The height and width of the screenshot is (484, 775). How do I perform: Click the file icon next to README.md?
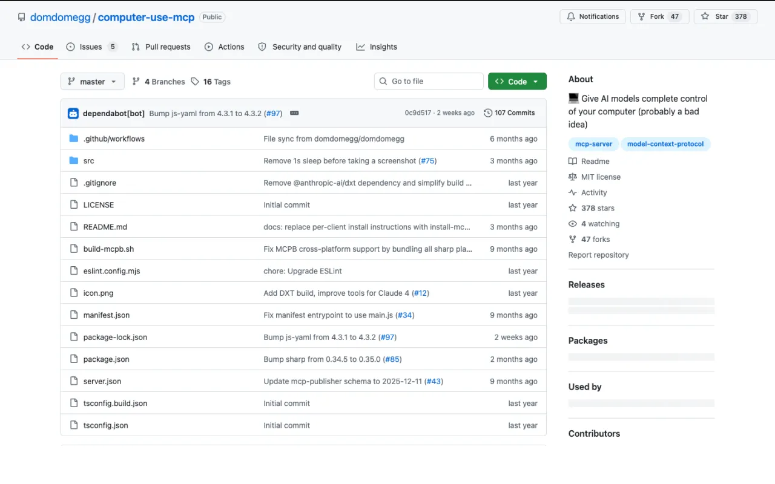click(74, 227)
